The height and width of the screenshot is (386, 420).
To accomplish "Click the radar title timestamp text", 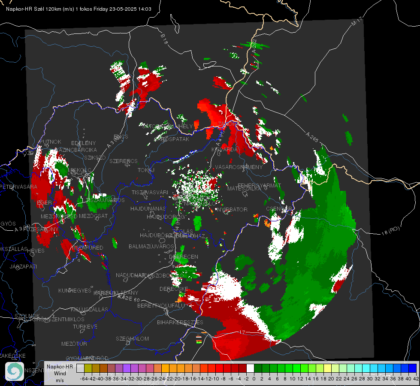I will (x=79, y=9).
